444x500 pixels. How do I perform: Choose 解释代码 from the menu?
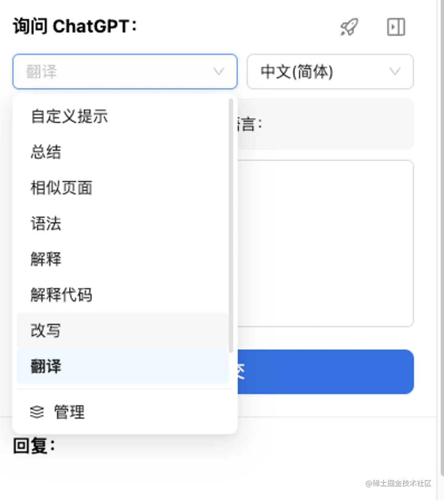61,295
